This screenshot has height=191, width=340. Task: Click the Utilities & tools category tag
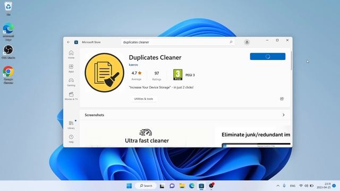point(143,99)
